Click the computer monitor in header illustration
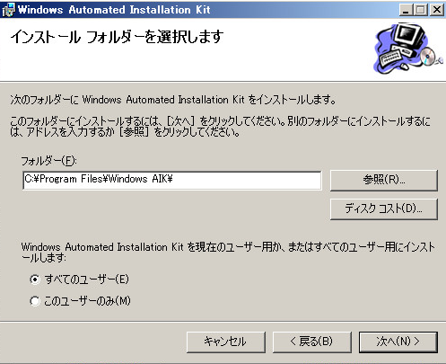The height and width of the screenshot is (364, 446). (x=409, y=37)
